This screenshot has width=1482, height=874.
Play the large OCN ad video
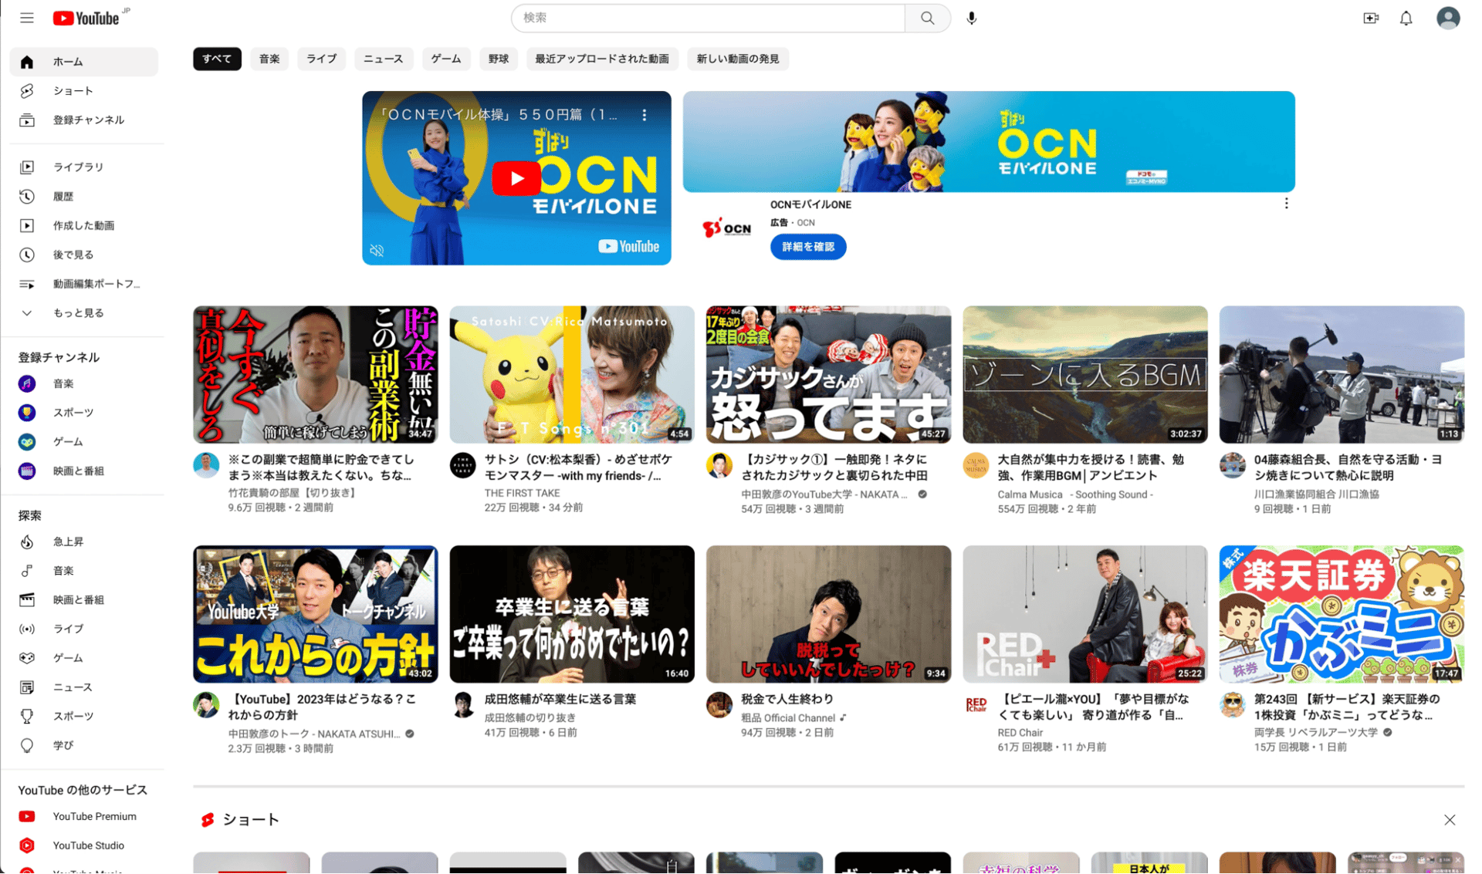click(516, 179)
